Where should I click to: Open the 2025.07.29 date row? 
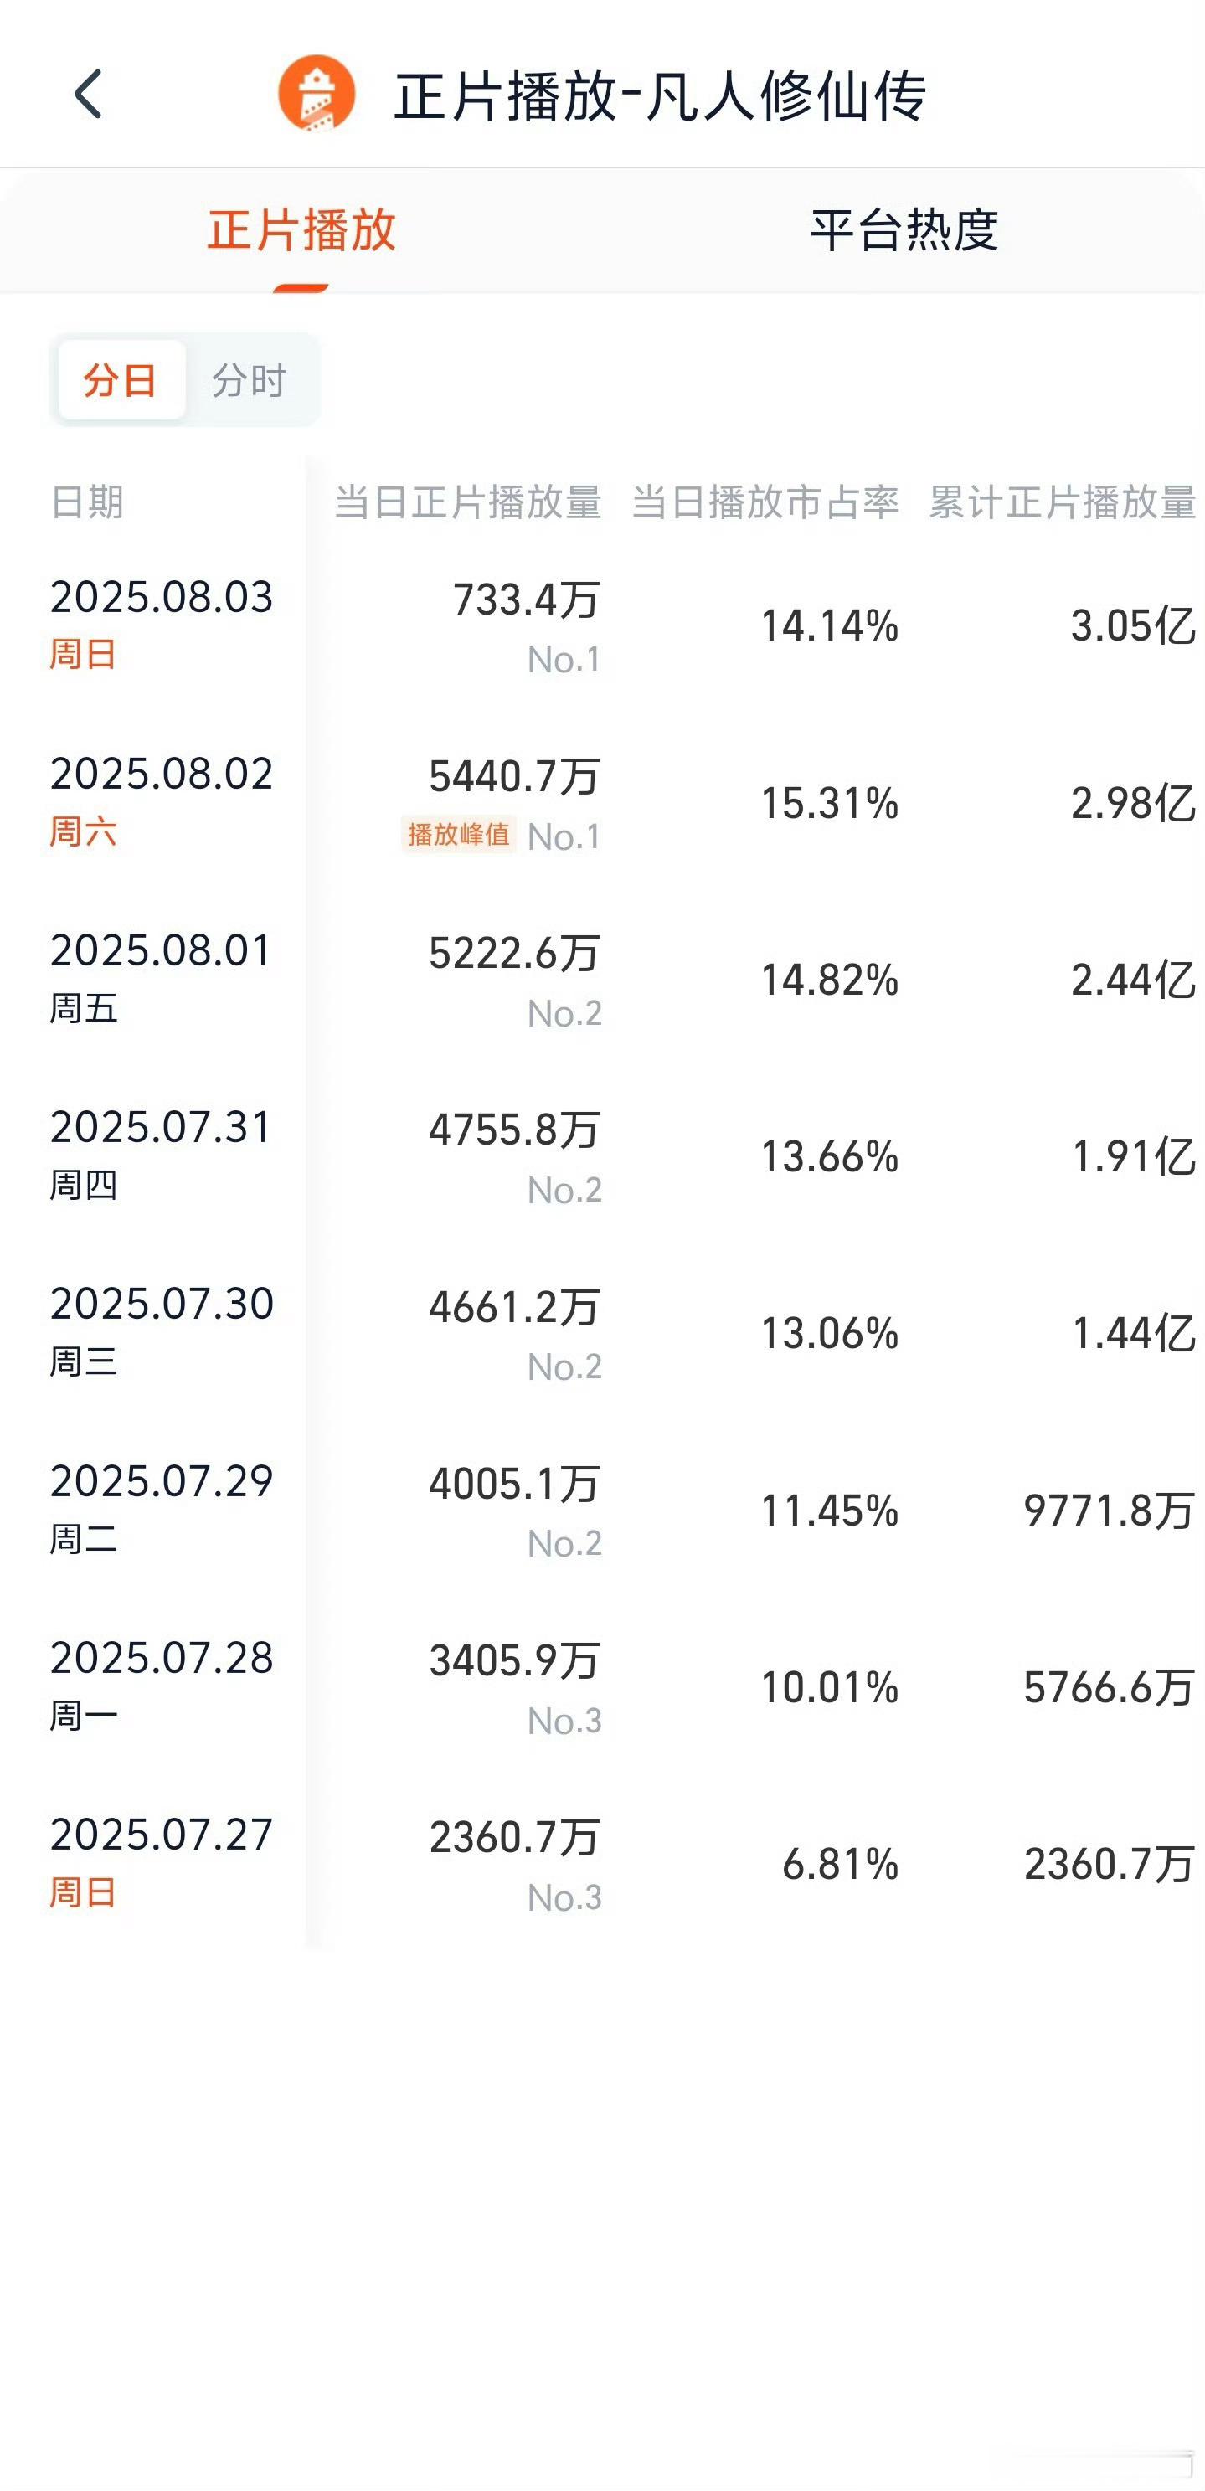603,1510
